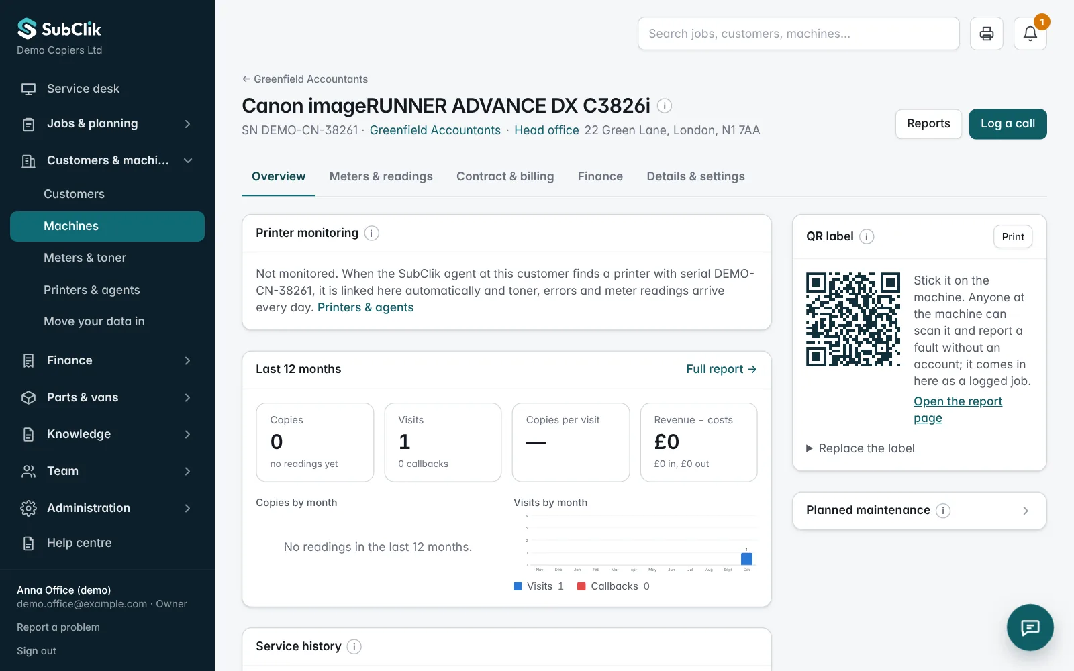Open the Contract & billing tab
The image size is (1074, 671).
(505, 176)
